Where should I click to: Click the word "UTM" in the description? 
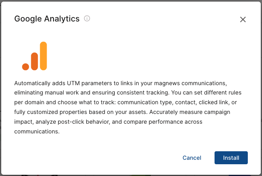click(73, 83)
